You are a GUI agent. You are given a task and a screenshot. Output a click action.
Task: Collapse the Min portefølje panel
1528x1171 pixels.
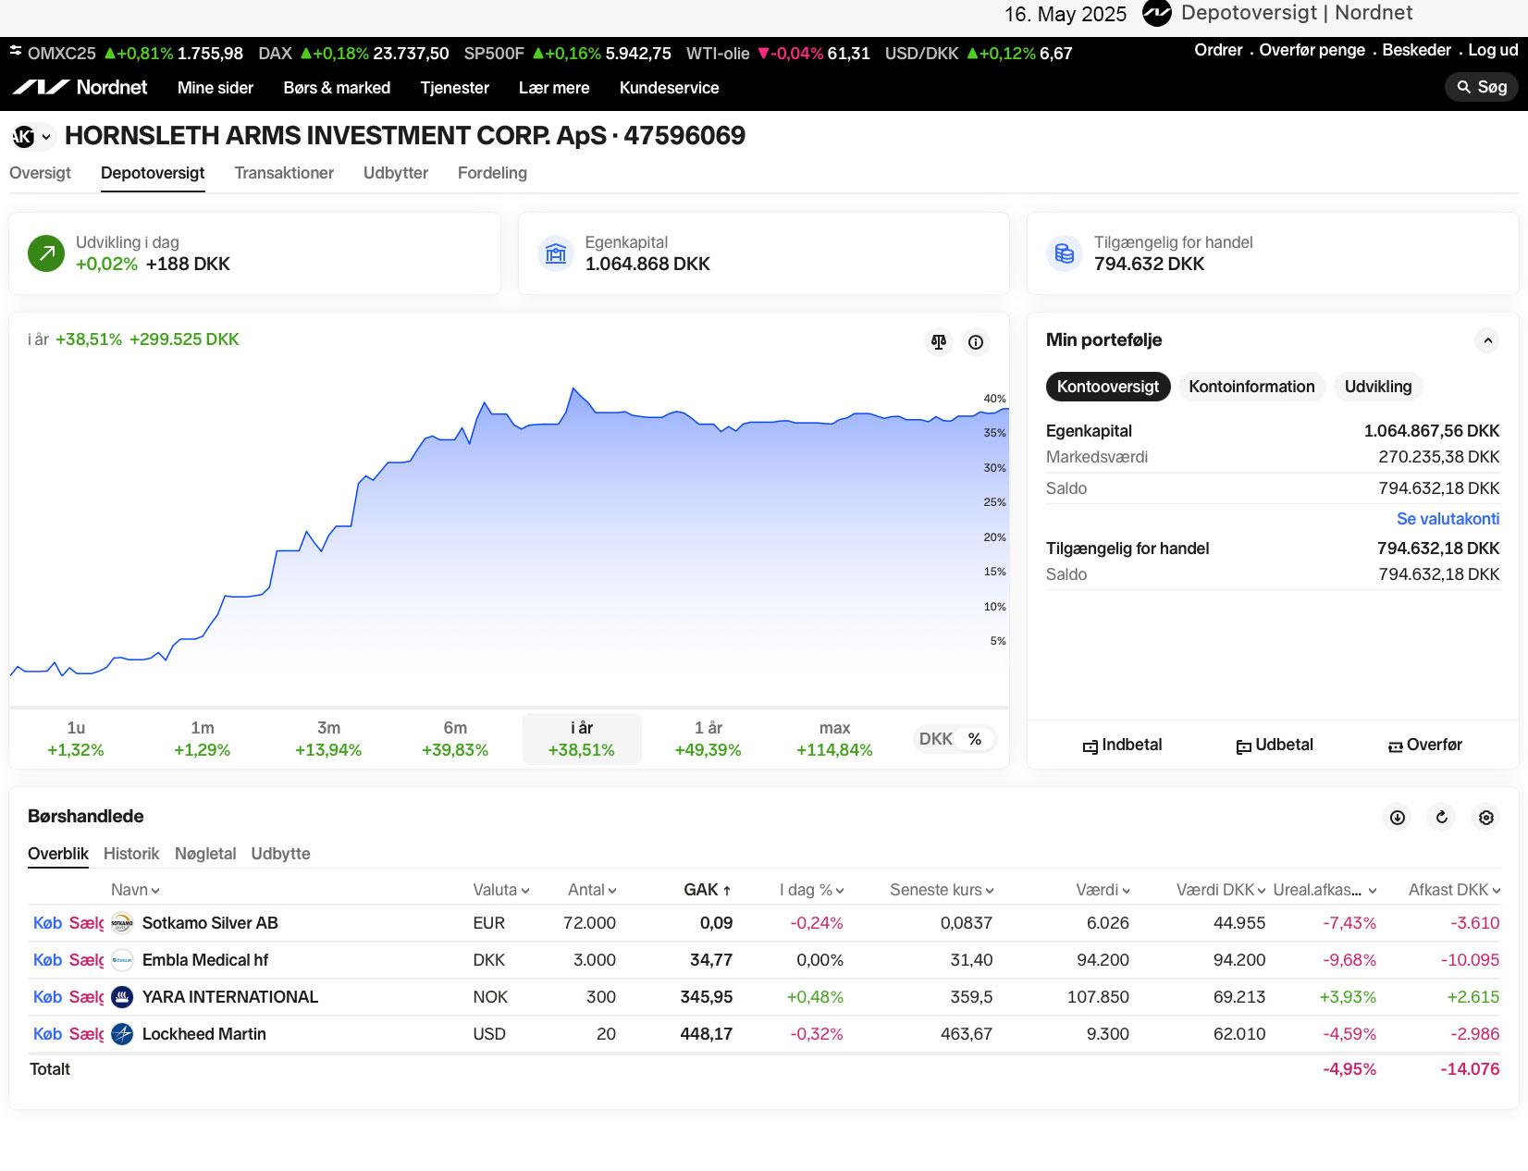(1487, 340)
